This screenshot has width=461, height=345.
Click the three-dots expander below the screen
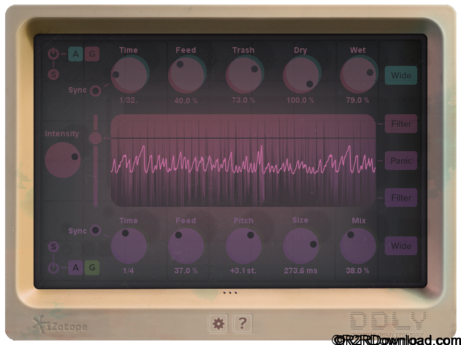tap(230, 293)
